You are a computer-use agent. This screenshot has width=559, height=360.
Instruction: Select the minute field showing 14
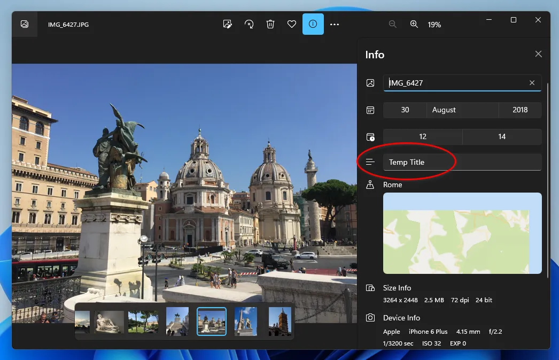tap(502, 136)
